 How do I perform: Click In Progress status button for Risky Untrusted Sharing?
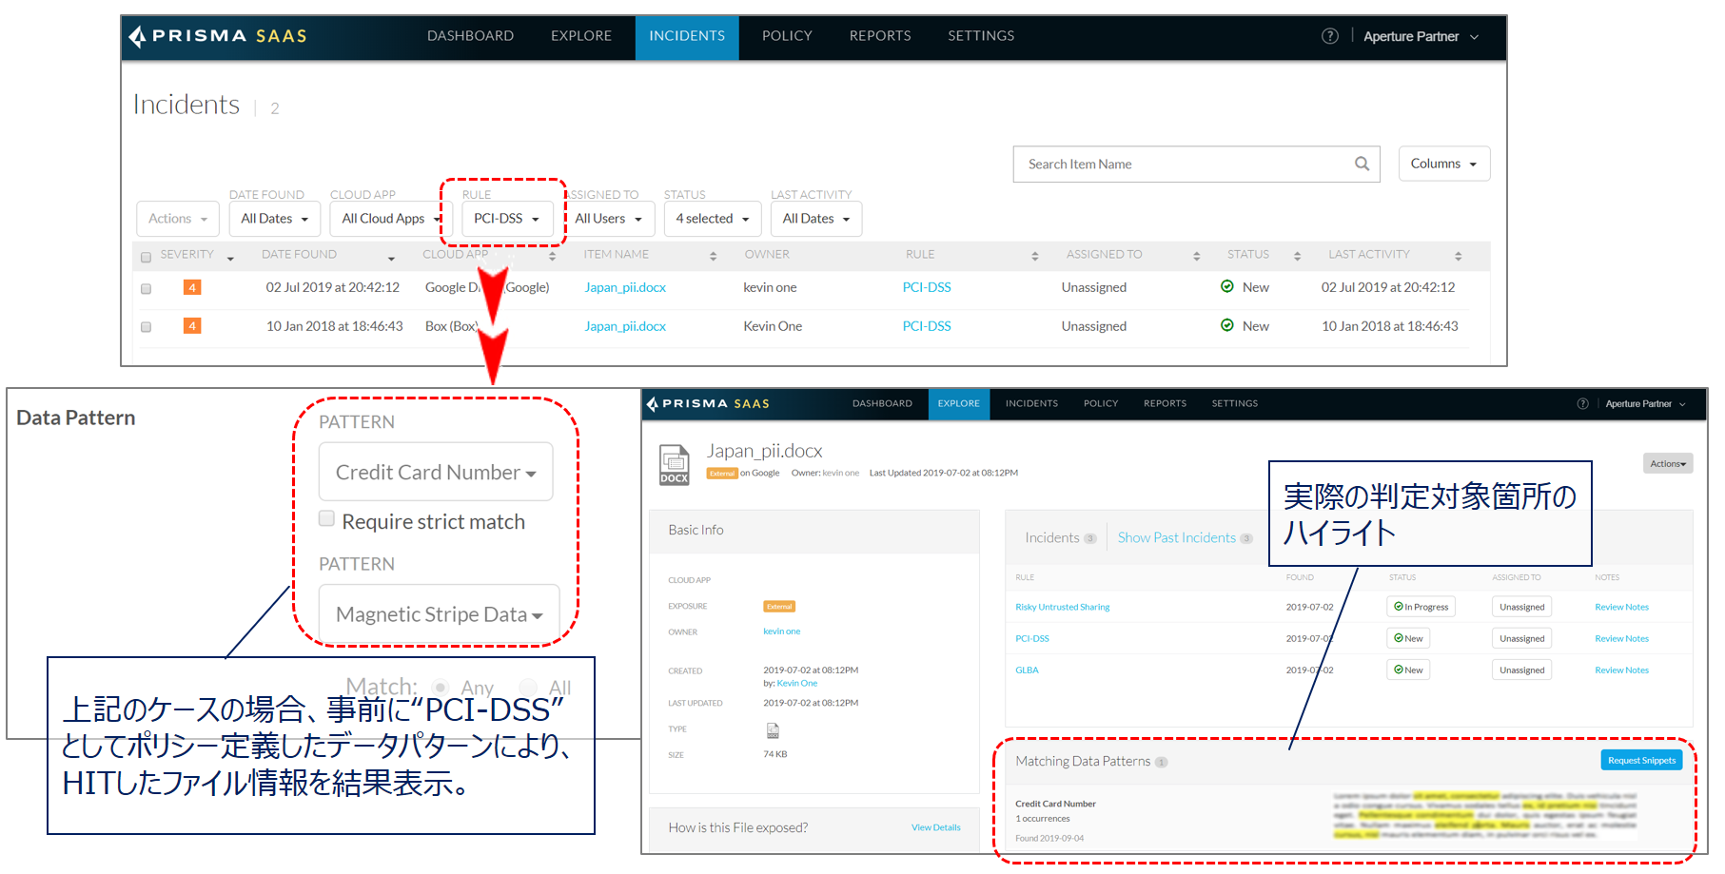tap(1421, 607)
